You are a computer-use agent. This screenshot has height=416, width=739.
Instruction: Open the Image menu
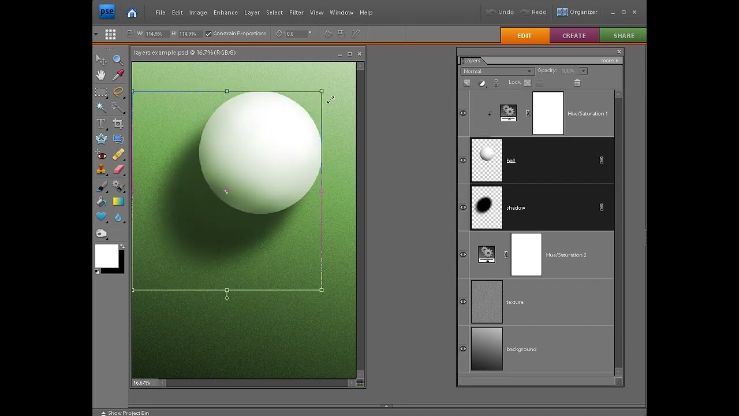coord(198,12)
